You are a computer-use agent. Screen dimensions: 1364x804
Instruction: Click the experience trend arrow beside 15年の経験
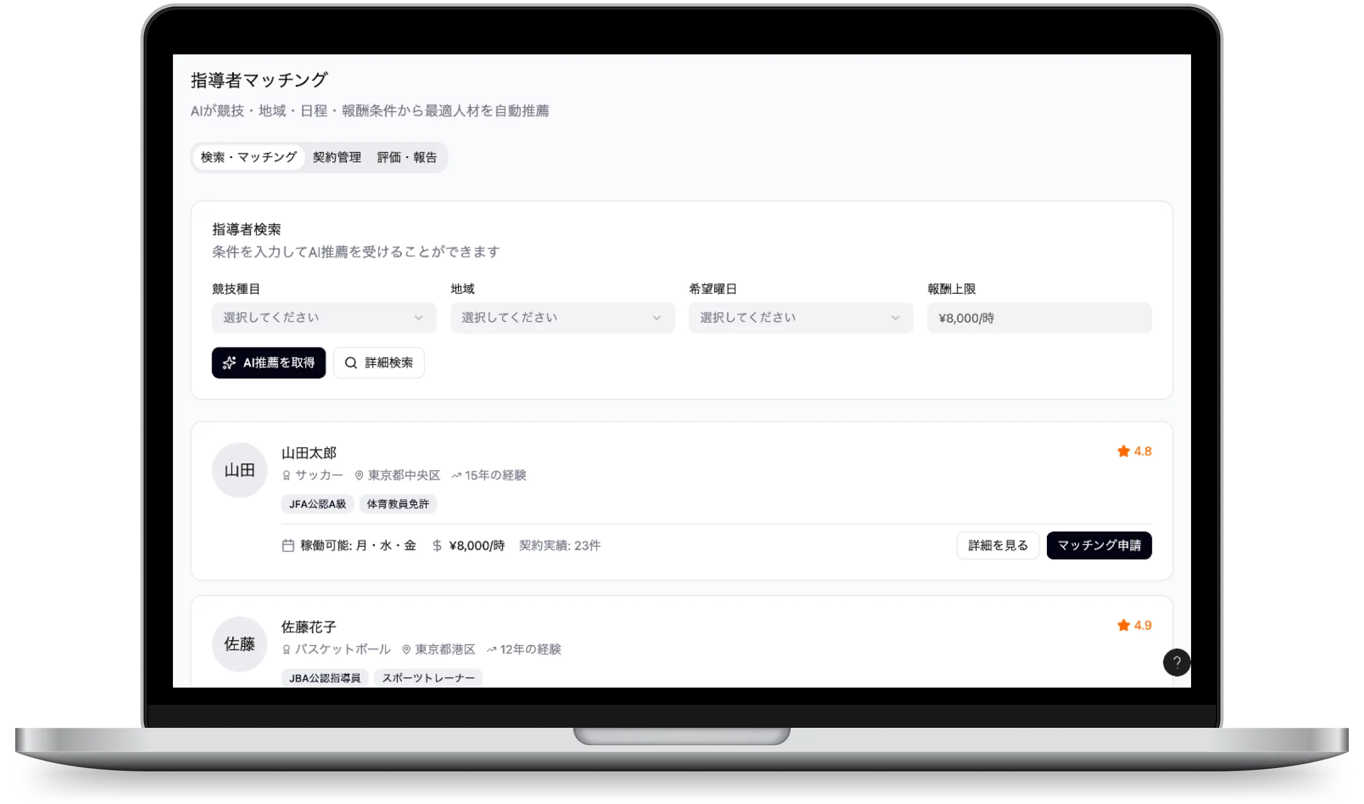(x=457, y=475)
